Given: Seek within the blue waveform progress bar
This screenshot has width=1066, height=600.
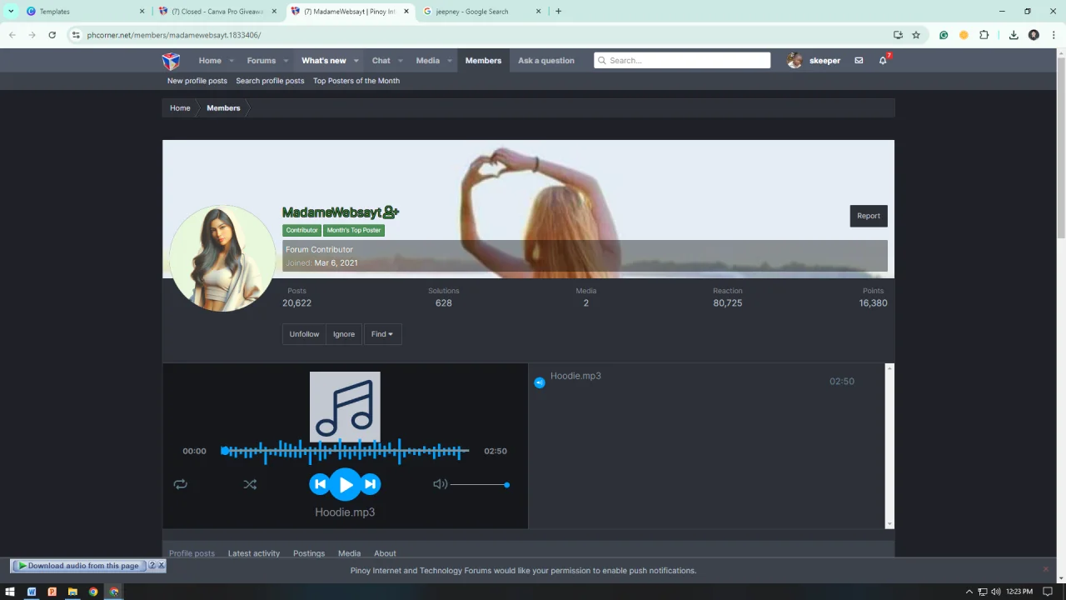Looking at the screenshot, I should (345, 451).
